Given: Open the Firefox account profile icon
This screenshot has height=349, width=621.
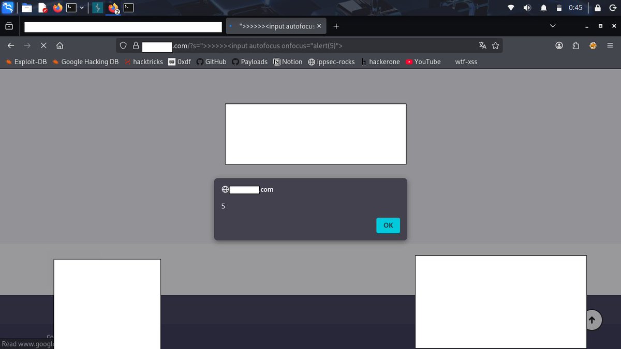Looking at the screenshot, I should 559,45.
